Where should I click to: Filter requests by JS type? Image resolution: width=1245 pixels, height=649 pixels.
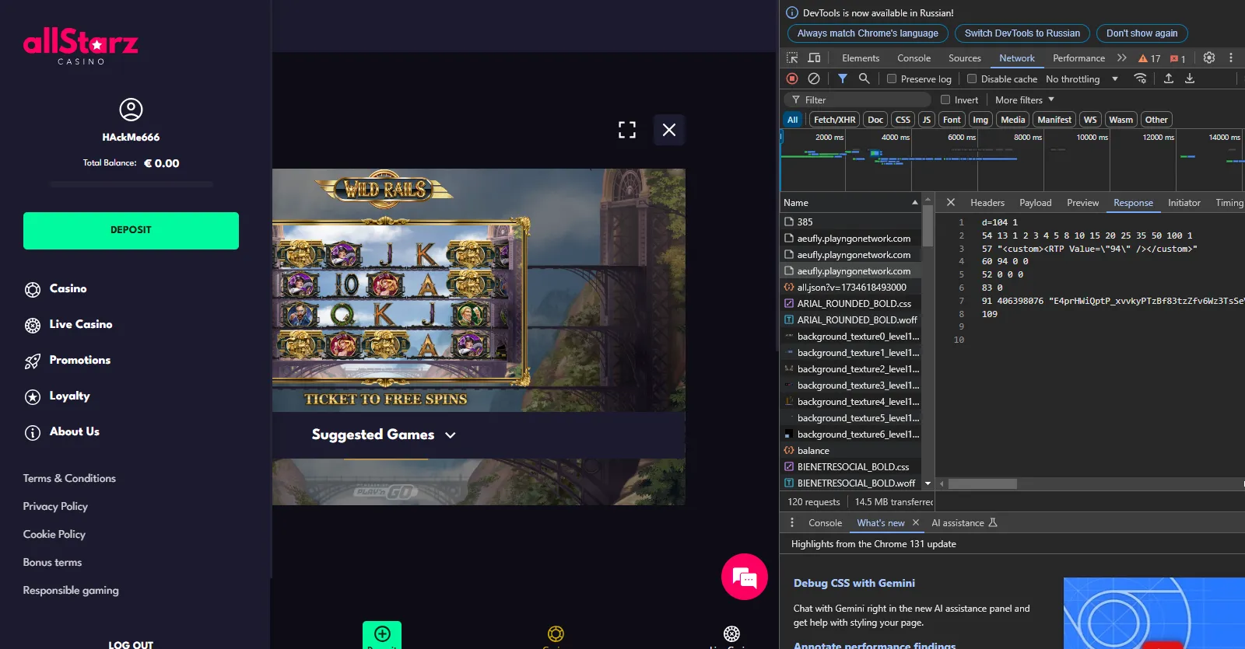pyautogui.click(x=926, y=120)
